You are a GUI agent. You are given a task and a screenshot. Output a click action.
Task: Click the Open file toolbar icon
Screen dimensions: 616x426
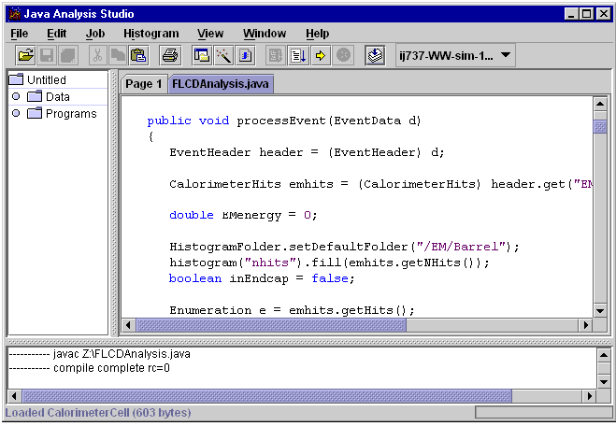pyautogui.click(x=26, y=56)
